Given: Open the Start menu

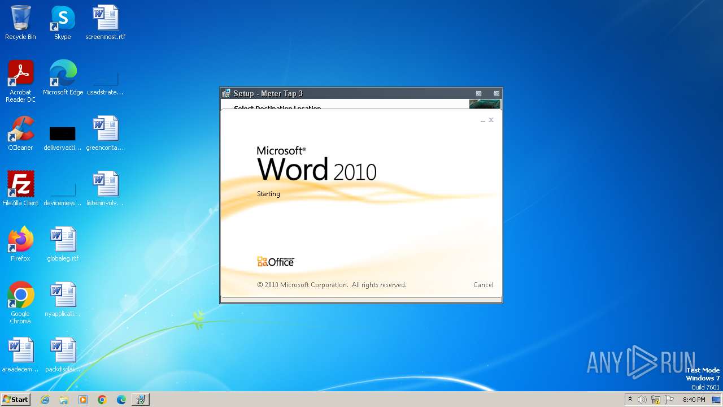Looking at the screenshot, I should 15,400.
